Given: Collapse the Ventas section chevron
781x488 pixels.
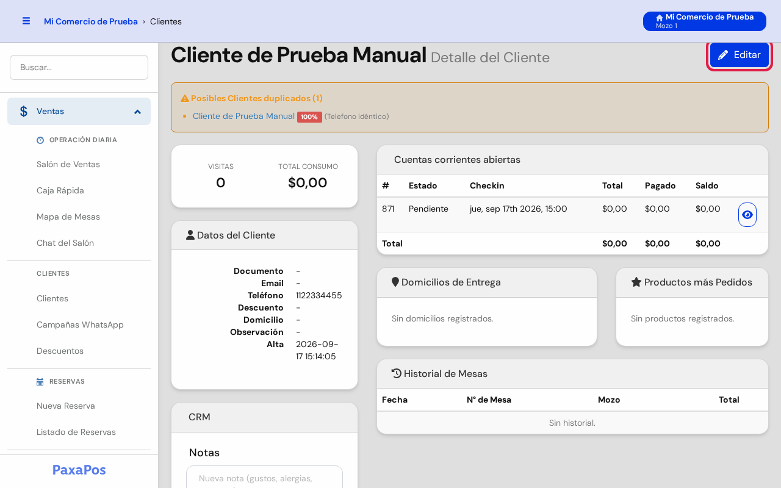Looking at the screenshot, I should coord(138,112).
